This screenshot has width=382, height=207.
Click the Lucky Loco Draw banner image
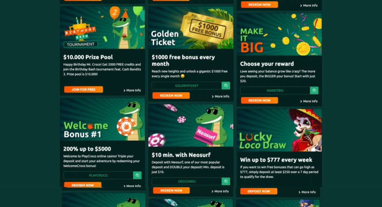[x=279, y=130]
